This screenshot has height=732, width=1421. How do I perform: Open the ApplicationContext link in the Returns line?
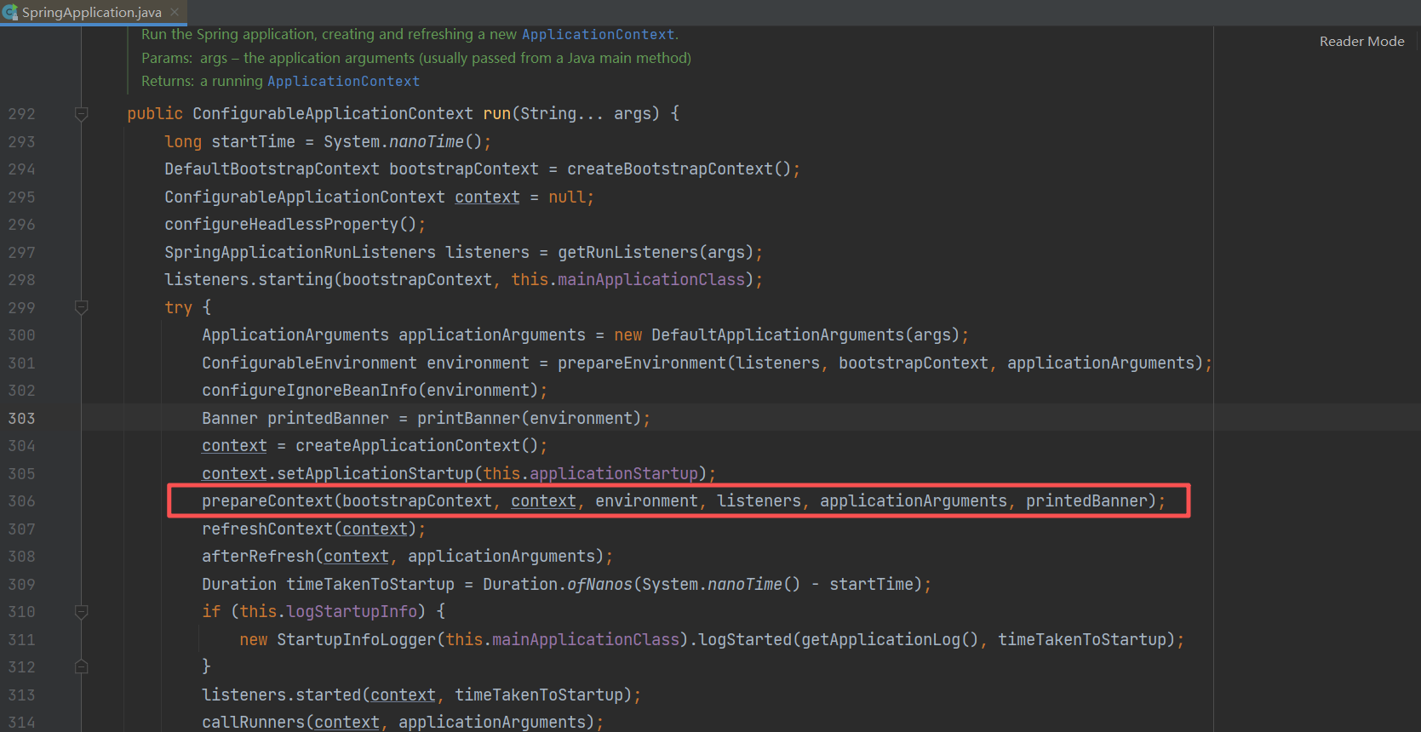click(343, 81)
